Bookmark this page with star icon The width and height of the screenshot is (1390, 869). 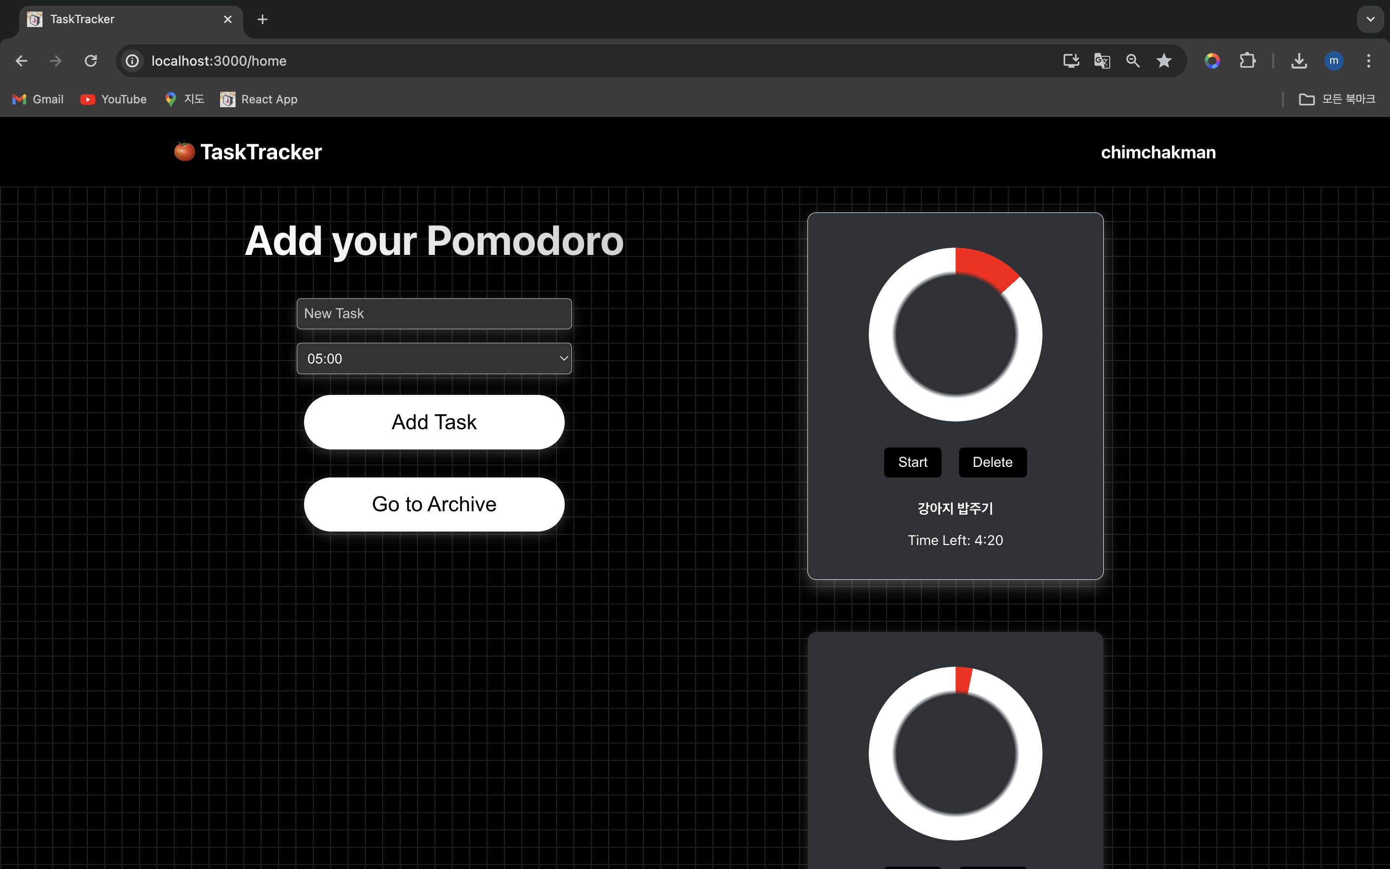click(x=1164, y=61)
